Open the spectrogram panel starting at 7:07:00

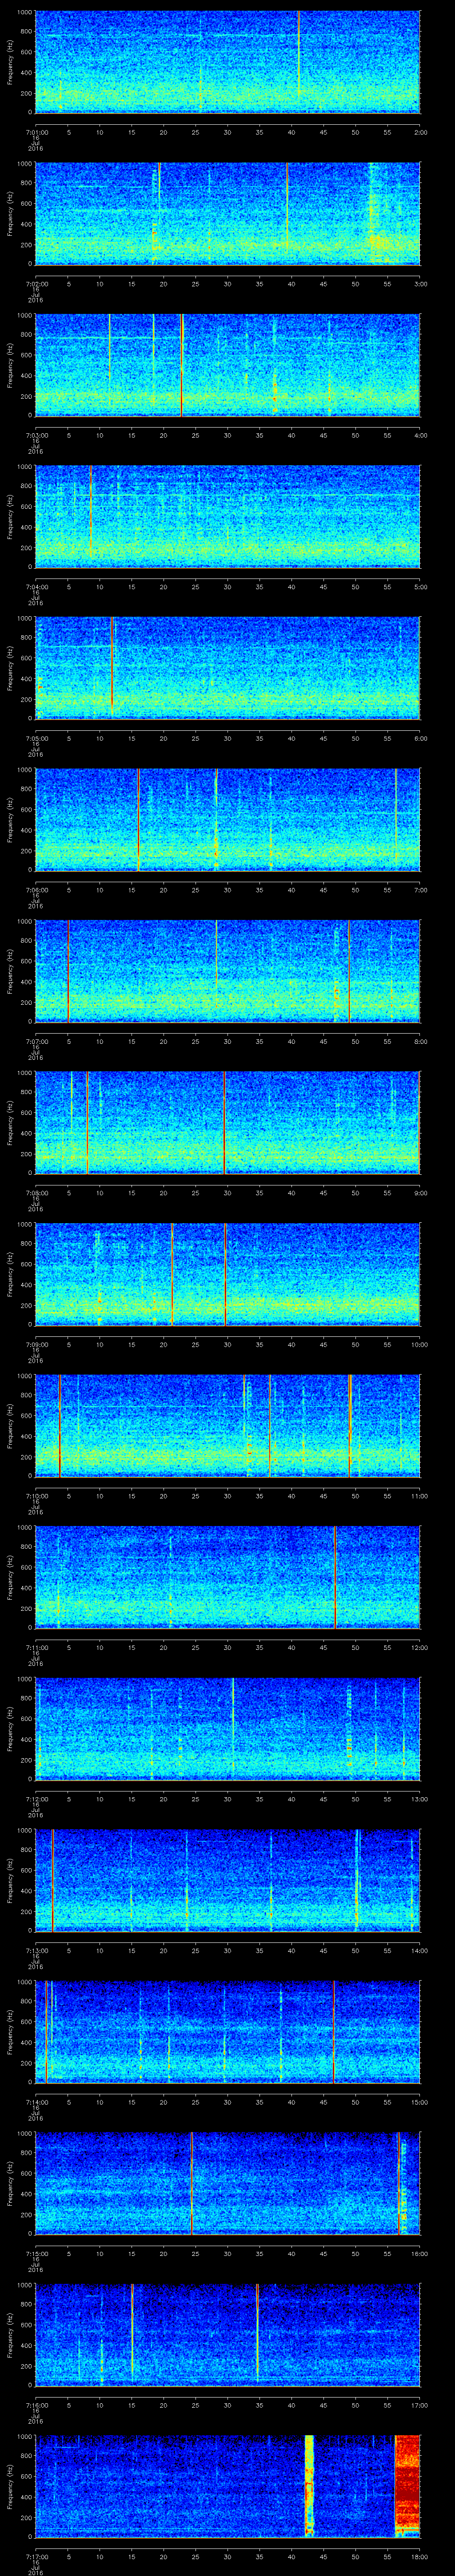[x=227, y=971]
